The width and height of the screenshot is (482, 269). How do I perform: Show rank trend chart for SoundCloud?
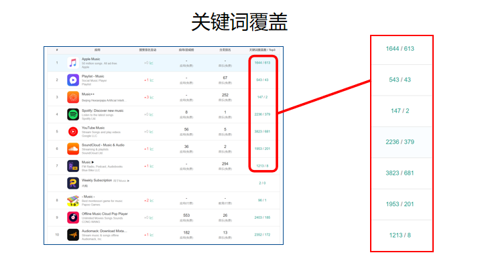coord(152,149)
